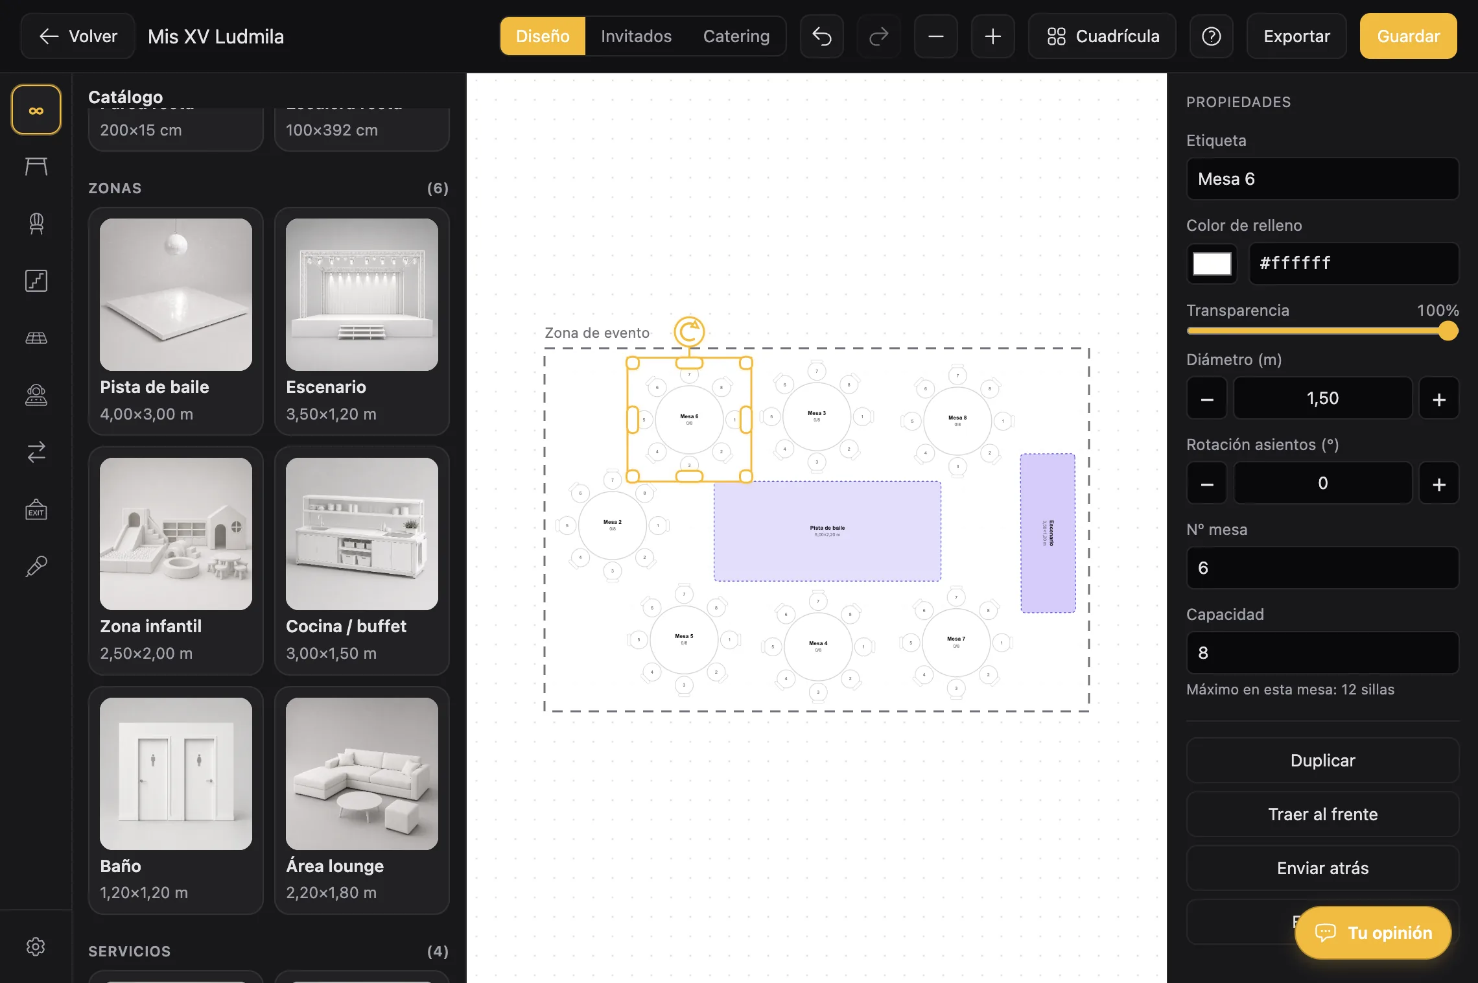Open the chairs category icon
1478x983 pixels.
pyautogui.click(x=36, y=224)
